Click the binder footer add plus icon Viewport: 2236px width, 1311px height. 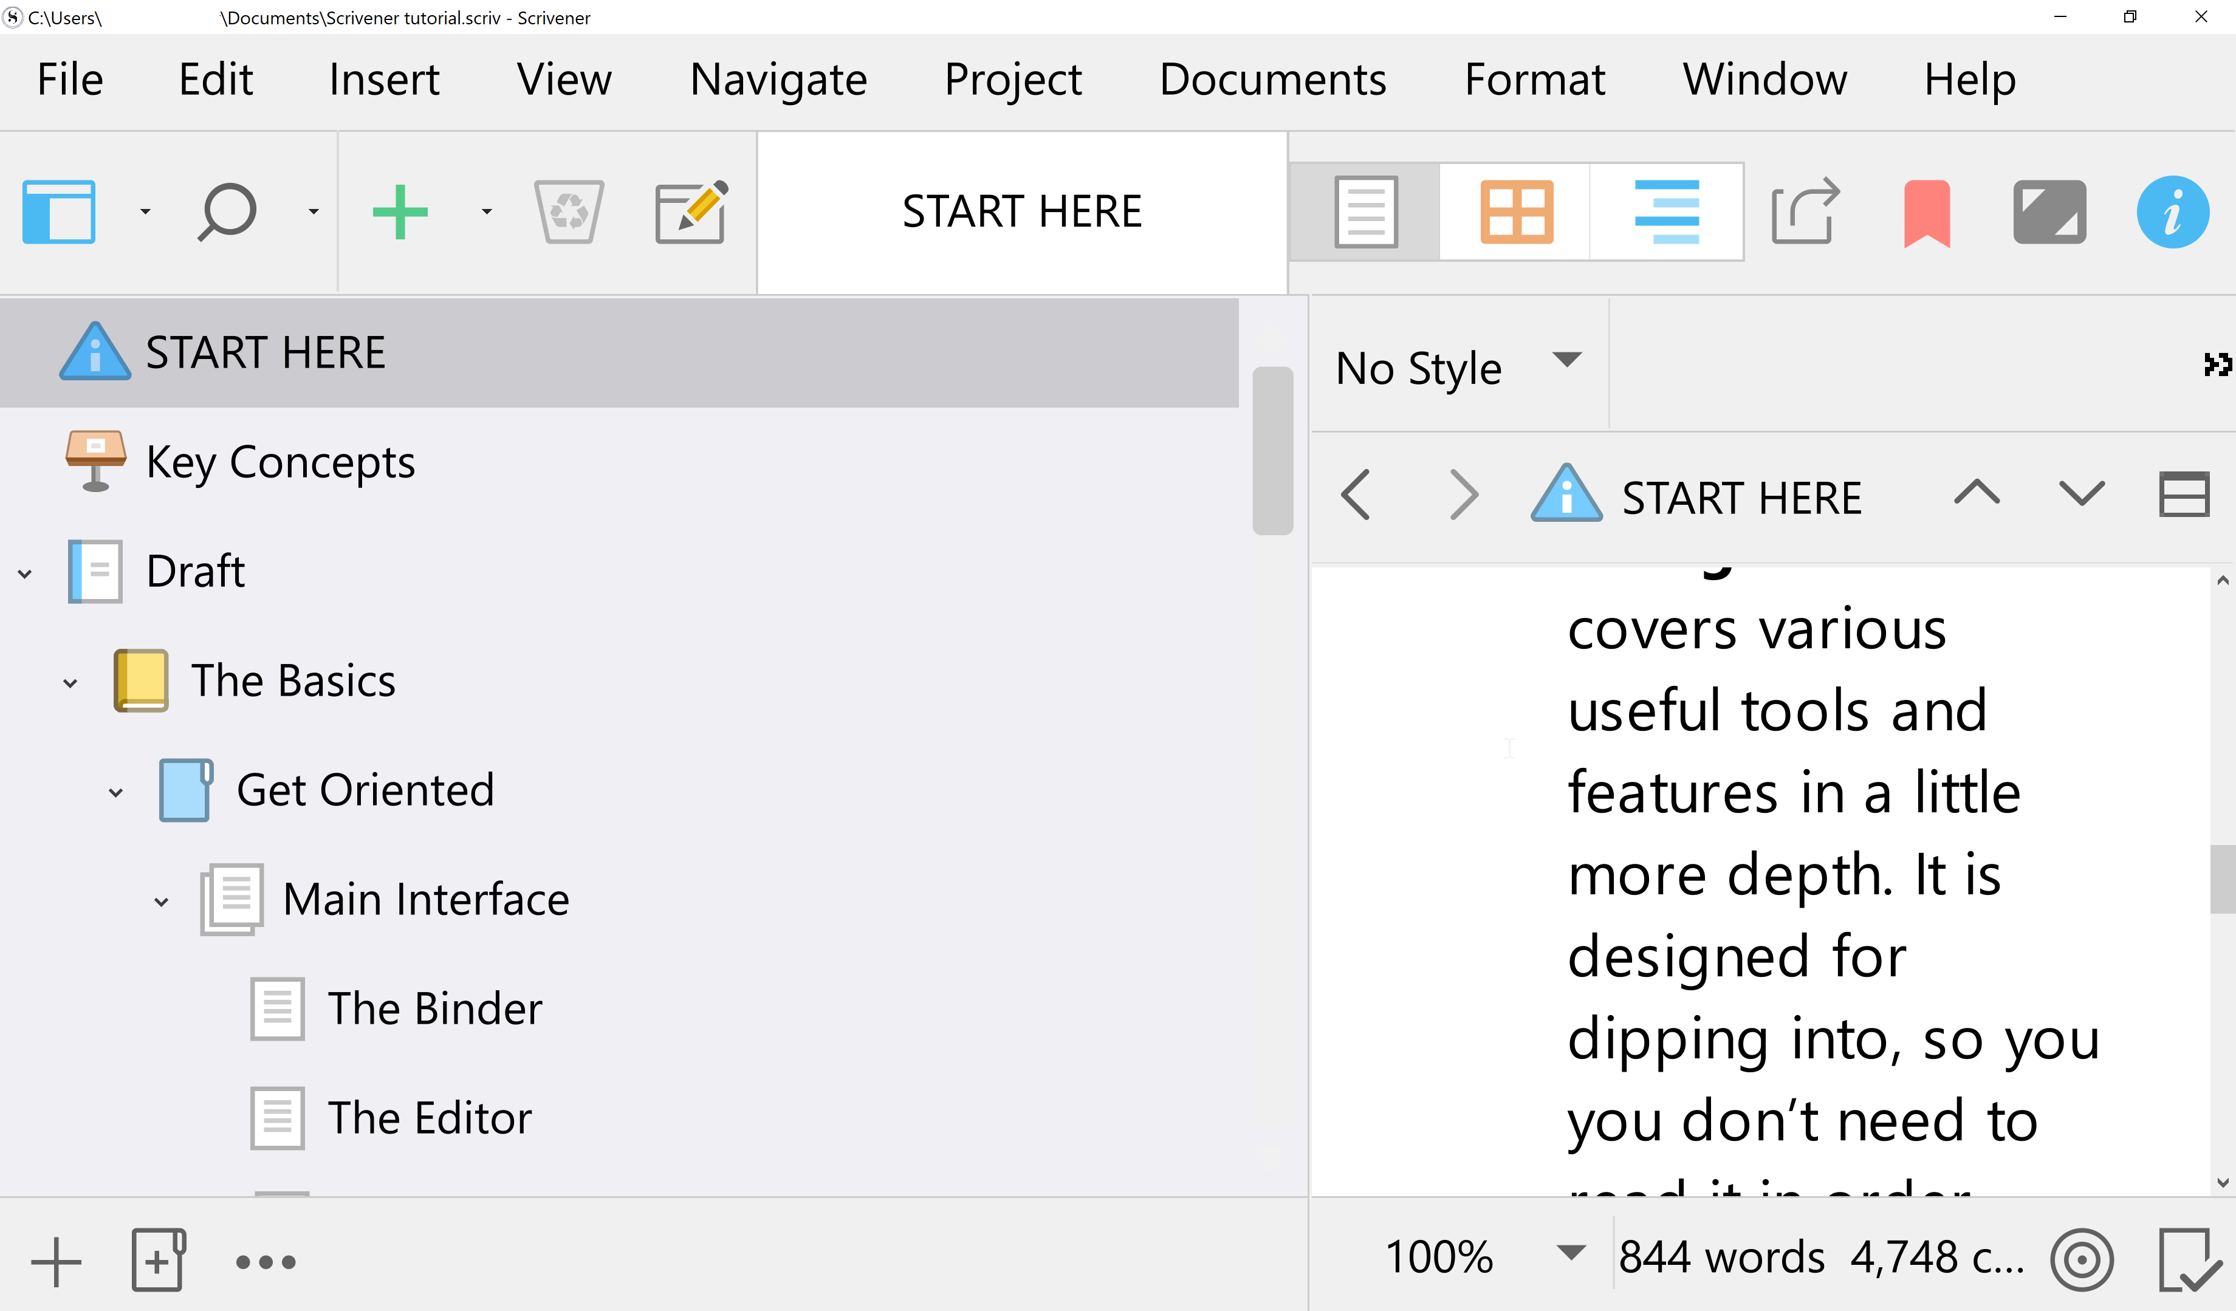click(56, 1261)
